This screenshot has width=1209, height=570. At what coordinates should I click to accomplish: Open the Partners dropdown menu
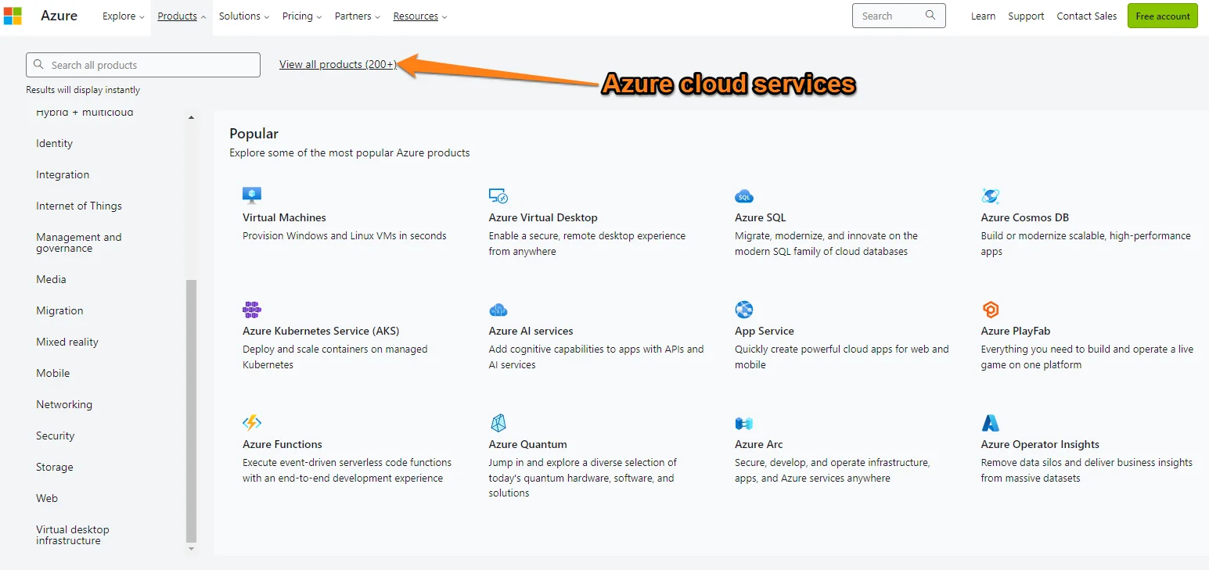pos(358,16)
